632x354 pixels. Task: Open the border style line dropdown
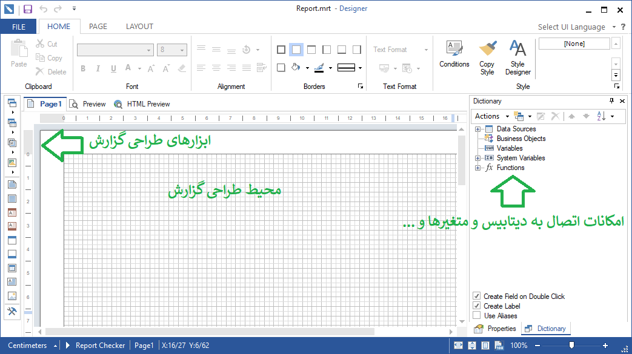tap(360, 68)
